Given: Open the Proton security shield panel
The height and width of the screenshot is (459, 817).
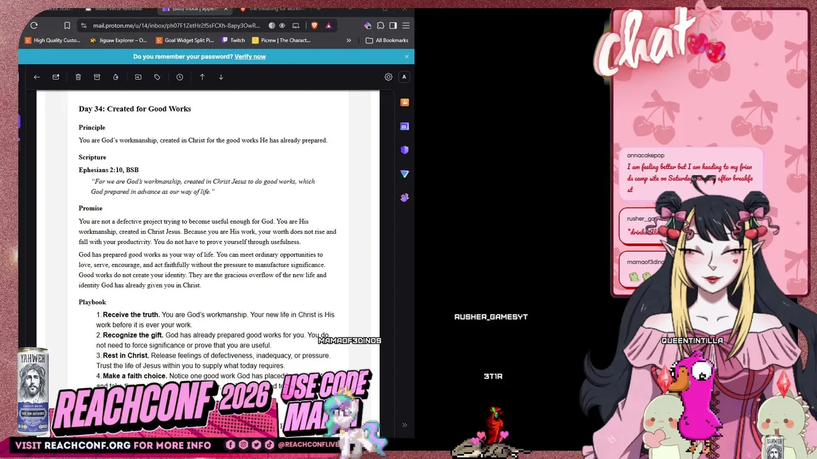Looking at the screenshot, I should pyautogui.click(x=405, y=150).
